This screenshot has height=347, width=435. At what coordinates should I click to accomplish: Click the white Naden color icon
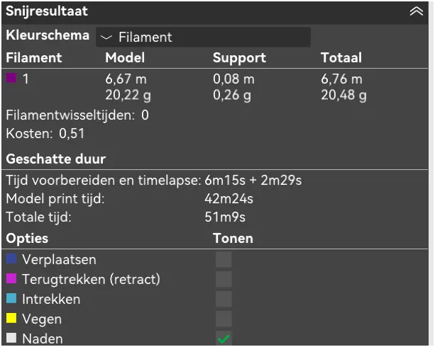[11, 338]
